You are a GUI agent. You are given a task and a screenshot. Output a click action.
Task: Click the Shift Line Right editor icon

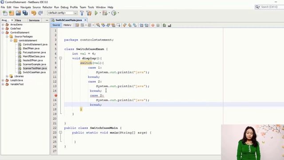point(146,25)
